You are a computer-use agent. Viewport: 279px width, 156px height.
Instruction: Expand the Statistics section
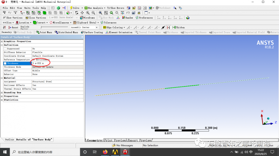point(2,100)
